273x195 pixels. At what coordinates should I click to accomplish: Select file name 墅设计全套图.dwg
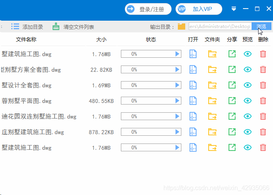click(27, 85)
